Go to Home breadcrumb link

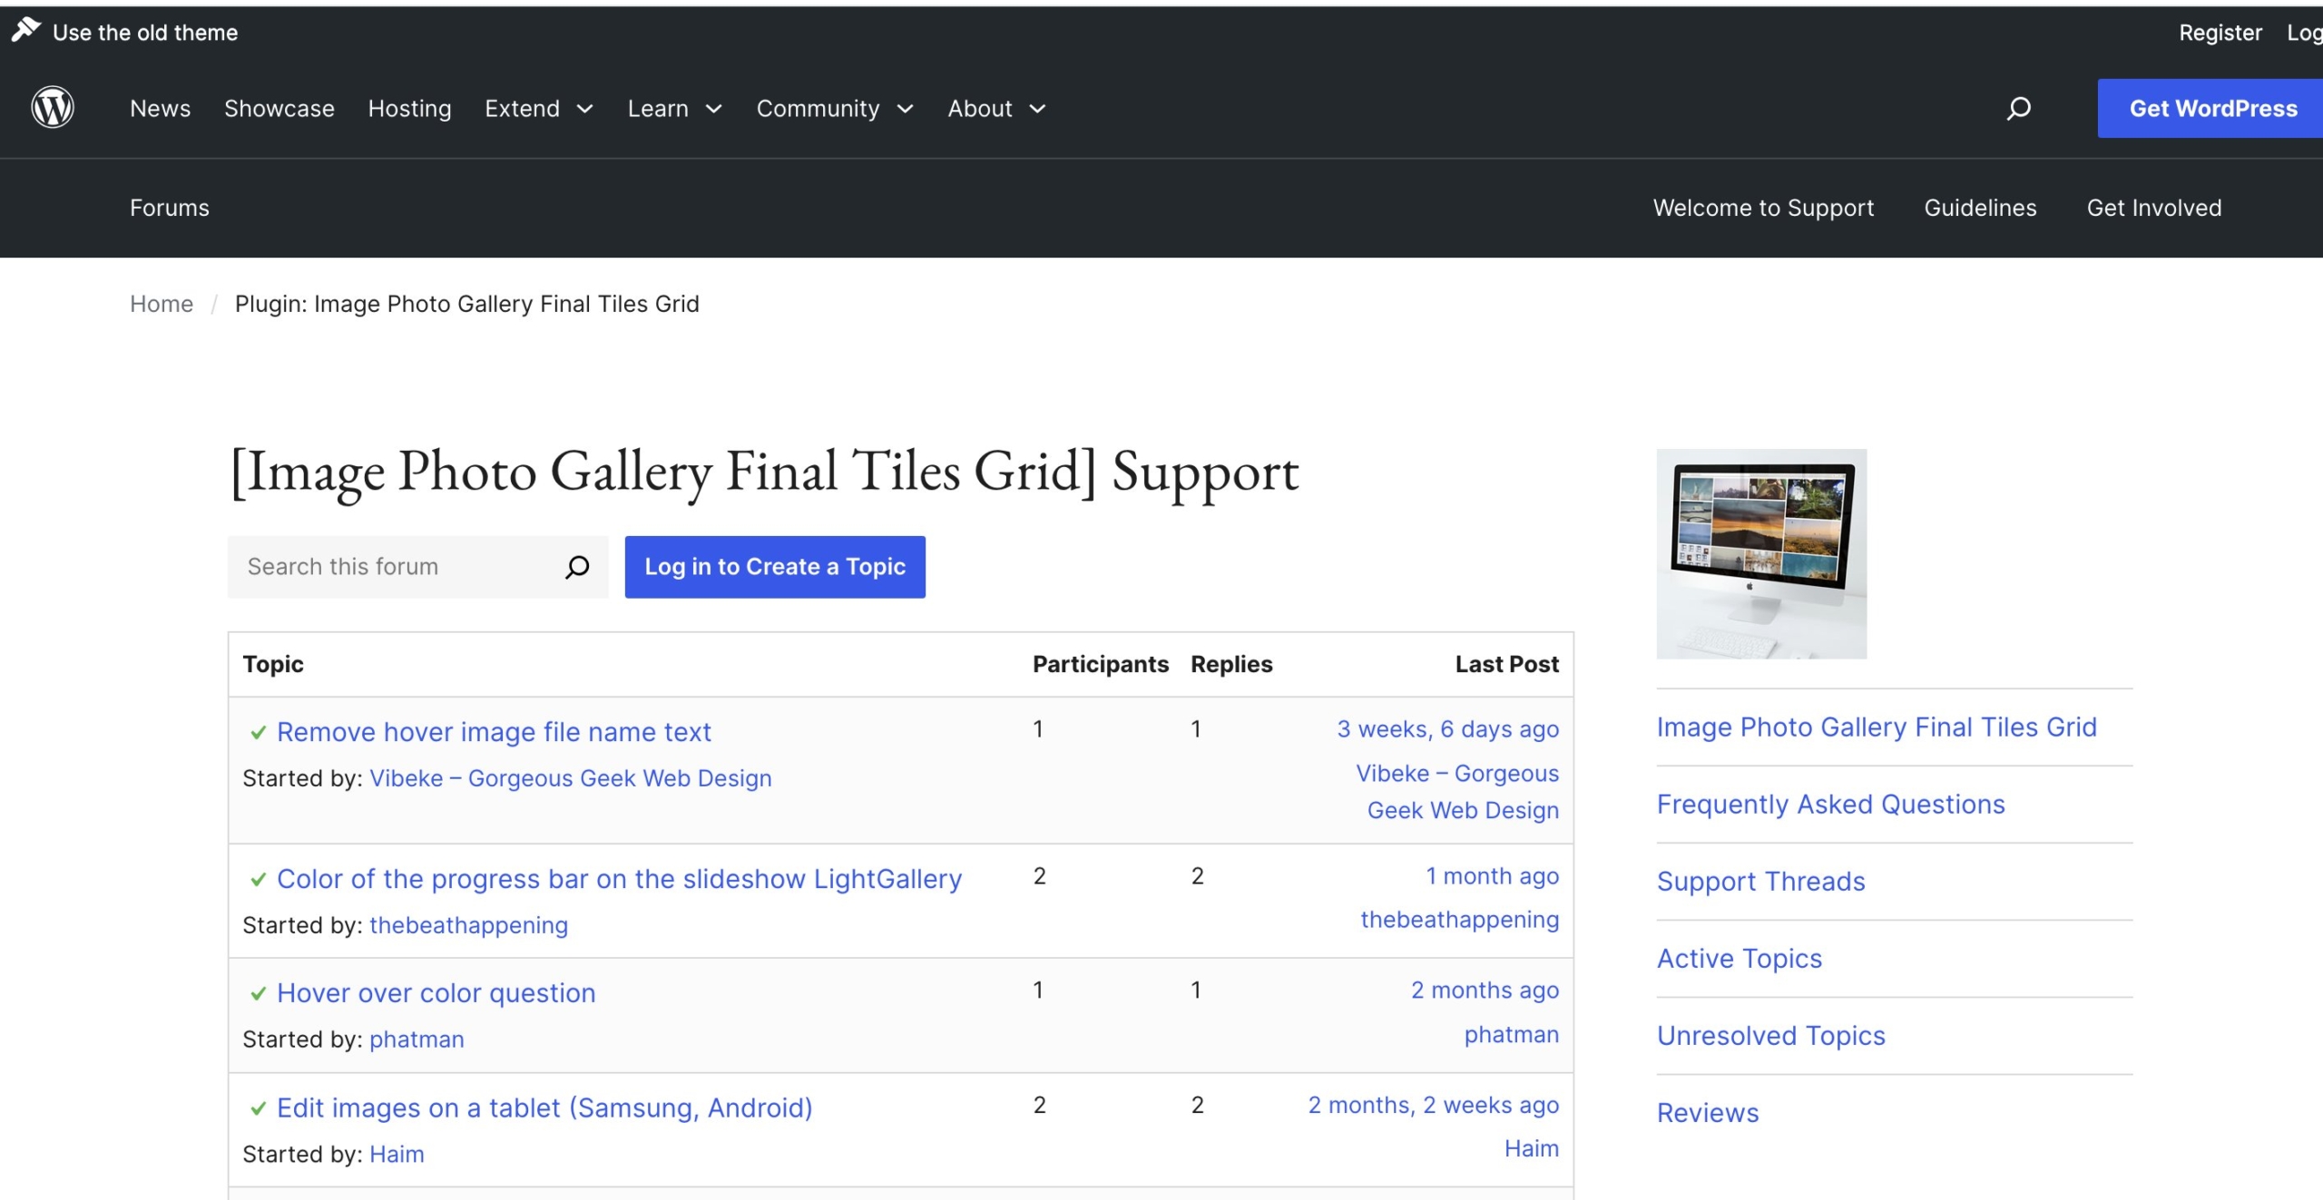[162, 304]
